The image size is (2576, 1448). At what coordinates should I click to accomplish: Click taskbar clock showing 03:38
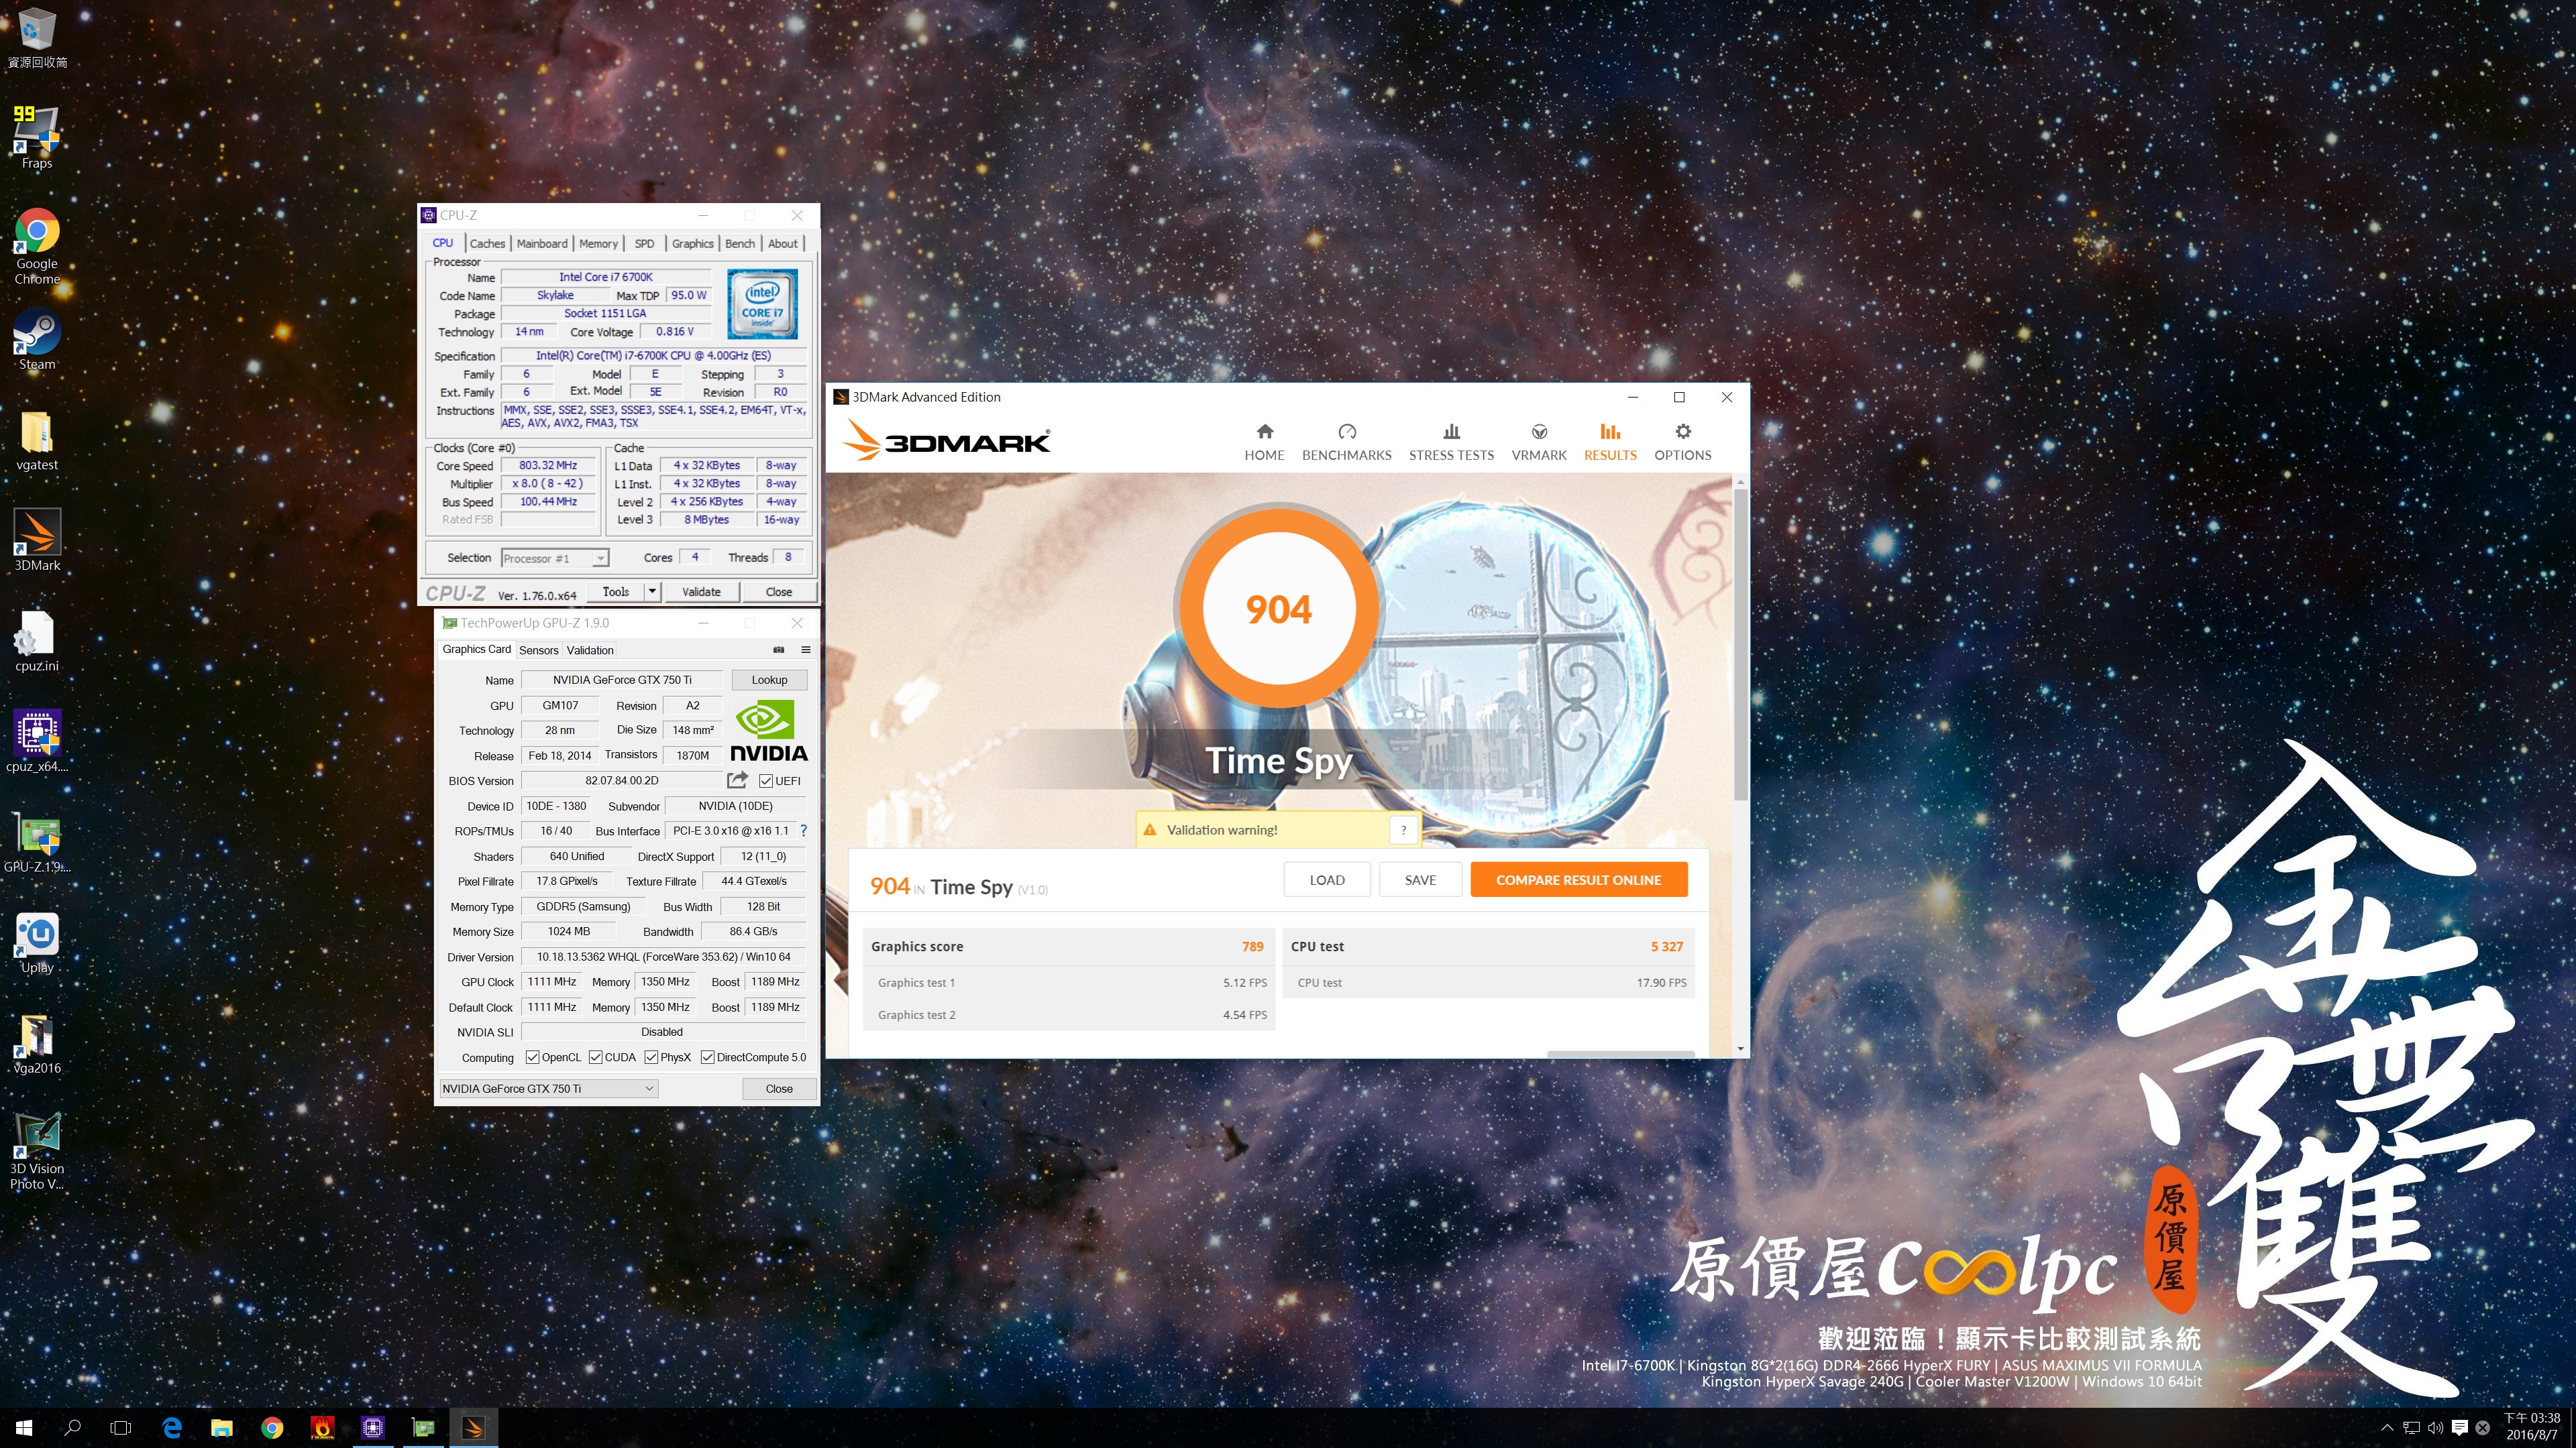(x=2531, y=1427)
